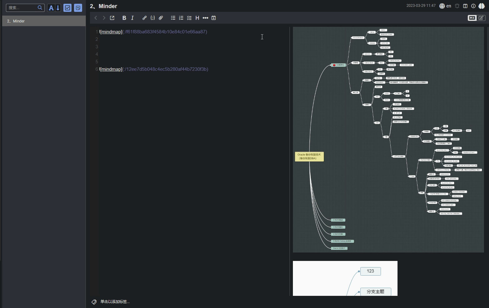
Task: Set an alarm with the bell icon
Action: tap(457, 6)
